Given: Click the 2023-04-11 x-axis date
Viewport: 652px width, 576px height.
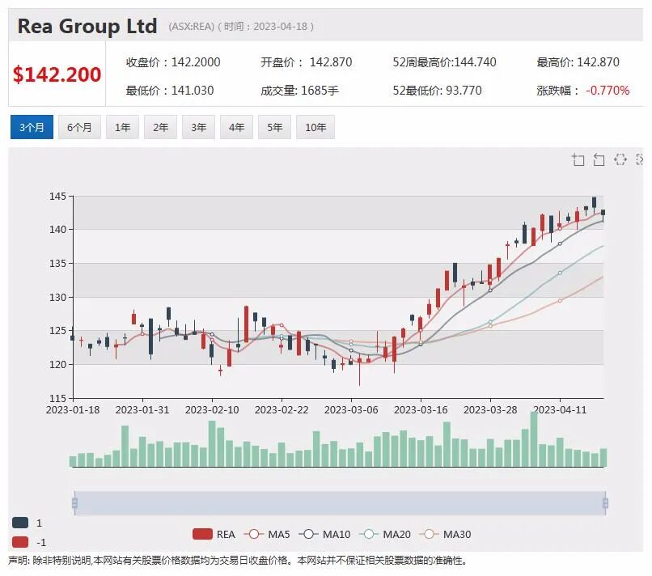Looking at the screenshot, I should [x=560, y=410].
